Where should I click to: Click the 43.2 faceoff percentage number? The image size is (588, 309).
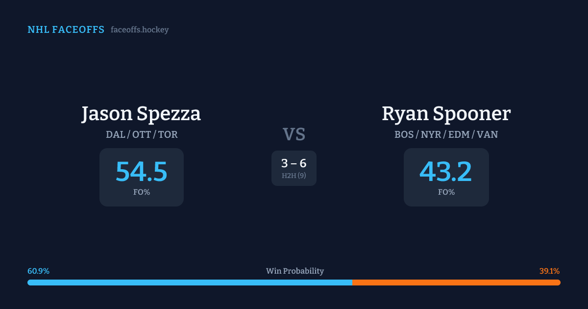pos(446,172)
